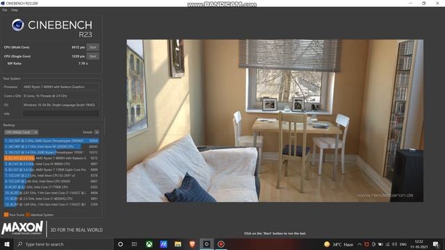
Task: Open the blue app icon next to Xbox
Action: pyautogui.click(x=163, y=244)
